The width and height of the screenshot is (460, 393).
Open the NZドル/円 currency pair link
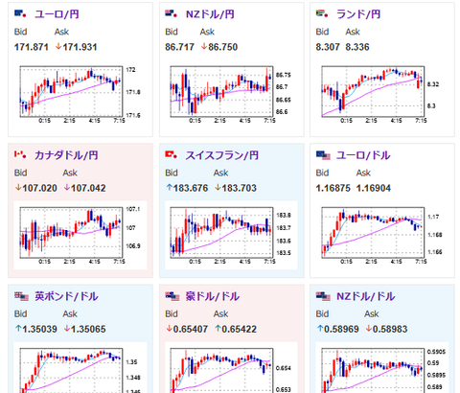(210, 14)
